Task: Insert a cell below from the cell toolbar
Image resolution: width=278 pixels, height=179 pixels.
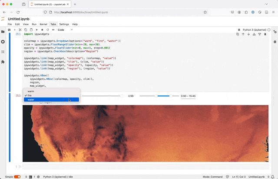Action: (260, 34)
